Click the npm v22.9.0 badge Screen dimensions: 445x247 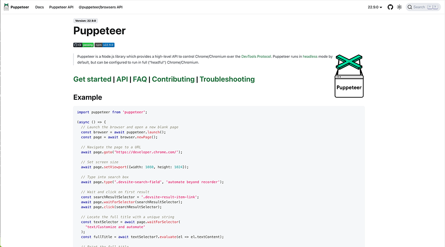coord(105,45)
